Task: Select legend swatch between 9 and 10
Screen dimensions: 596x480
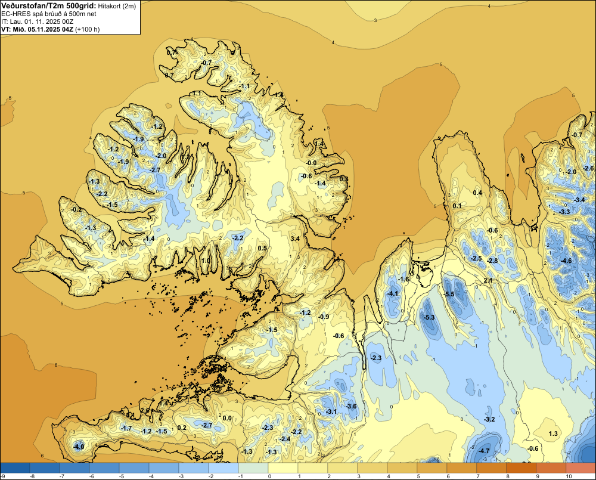Action: (551, 468)
